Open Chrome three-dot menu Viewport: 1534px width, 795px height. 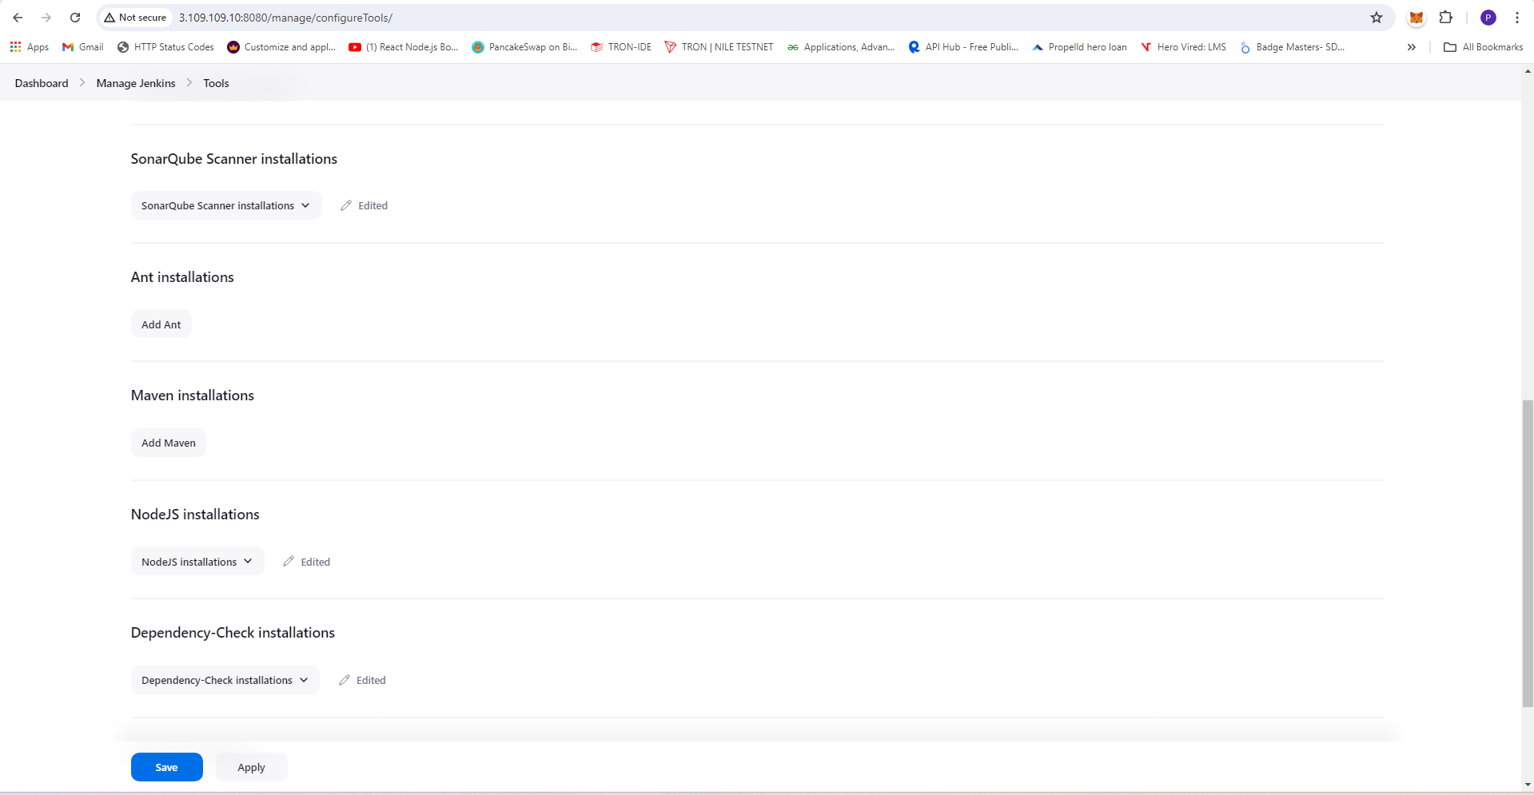point(1517,18)
